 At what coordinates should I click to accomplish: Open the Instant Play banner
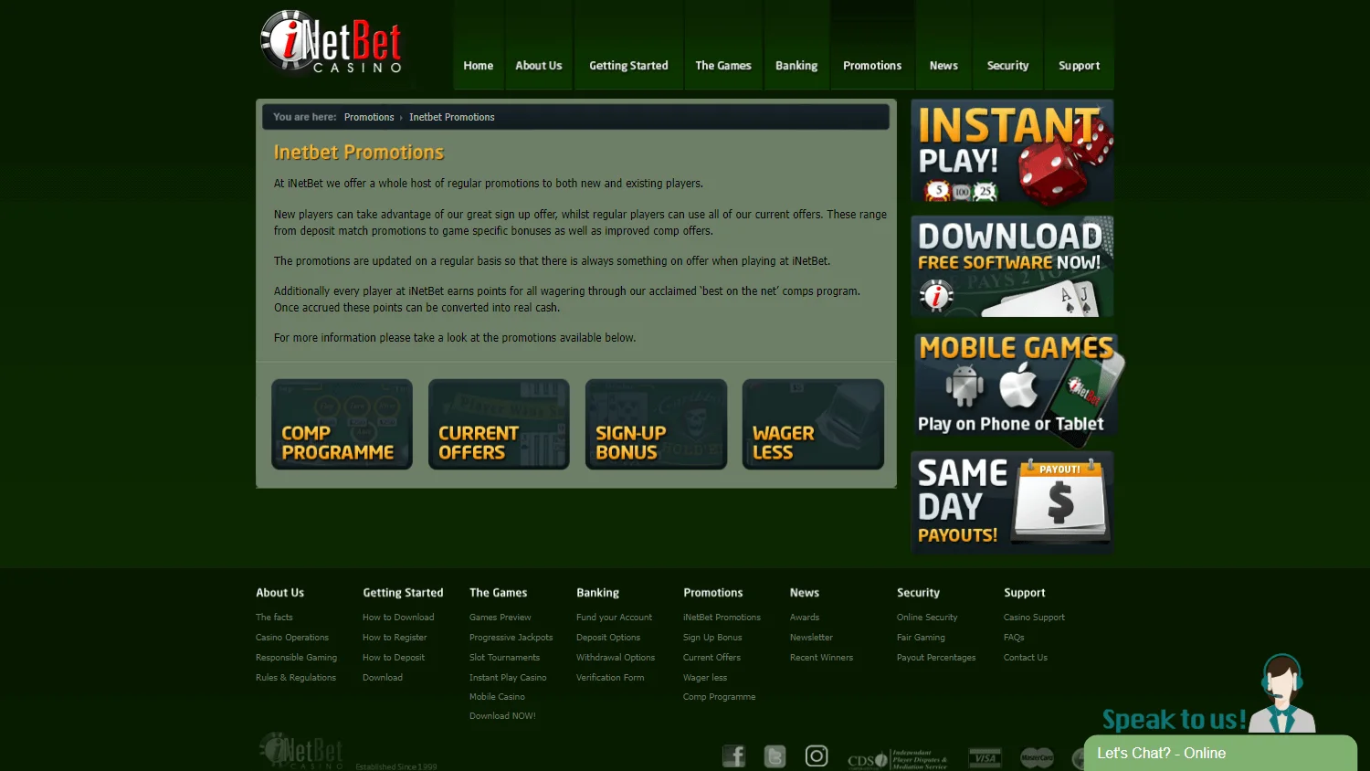1012,151
